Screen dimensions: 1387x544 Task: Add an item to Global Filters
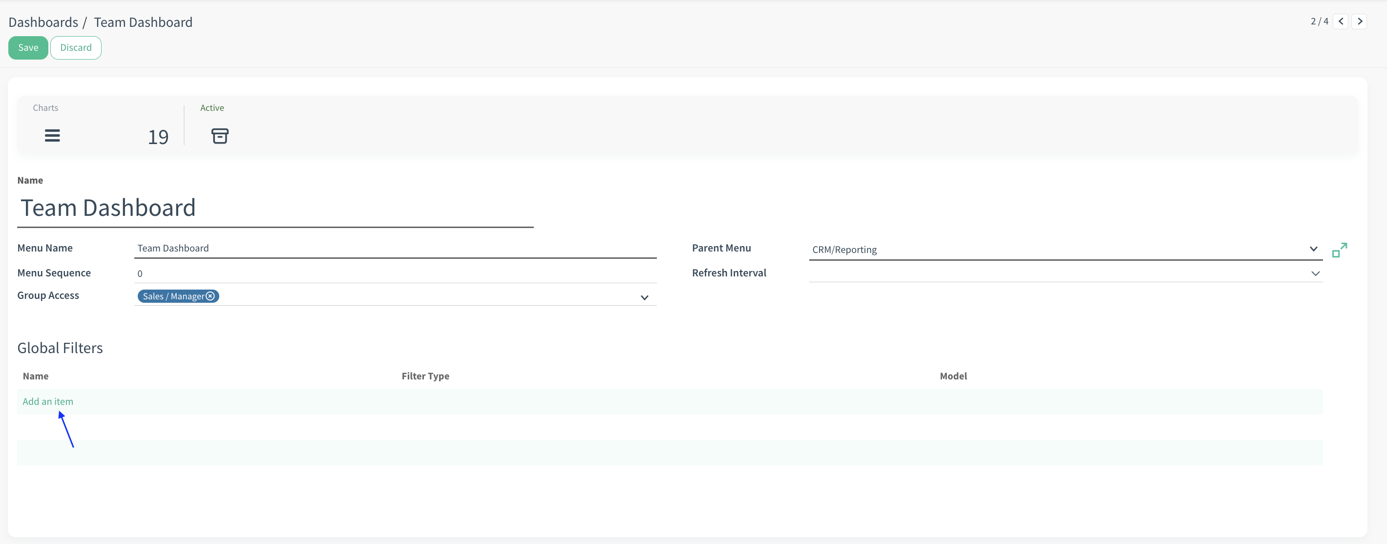point(48,401)
